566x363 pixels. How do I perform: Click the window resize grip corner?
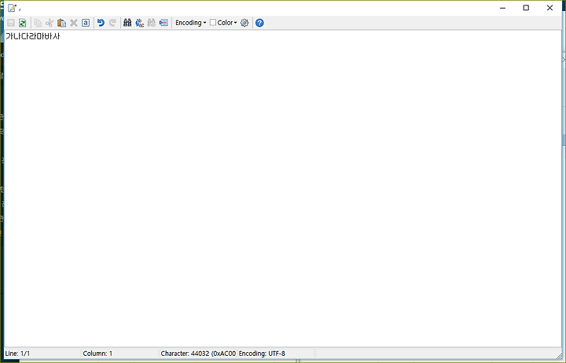[x=559, y=356]
